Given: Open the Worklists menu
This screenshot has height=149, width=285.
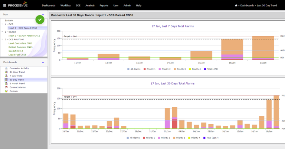Looking at the screenshot, I should click(65, 6).
